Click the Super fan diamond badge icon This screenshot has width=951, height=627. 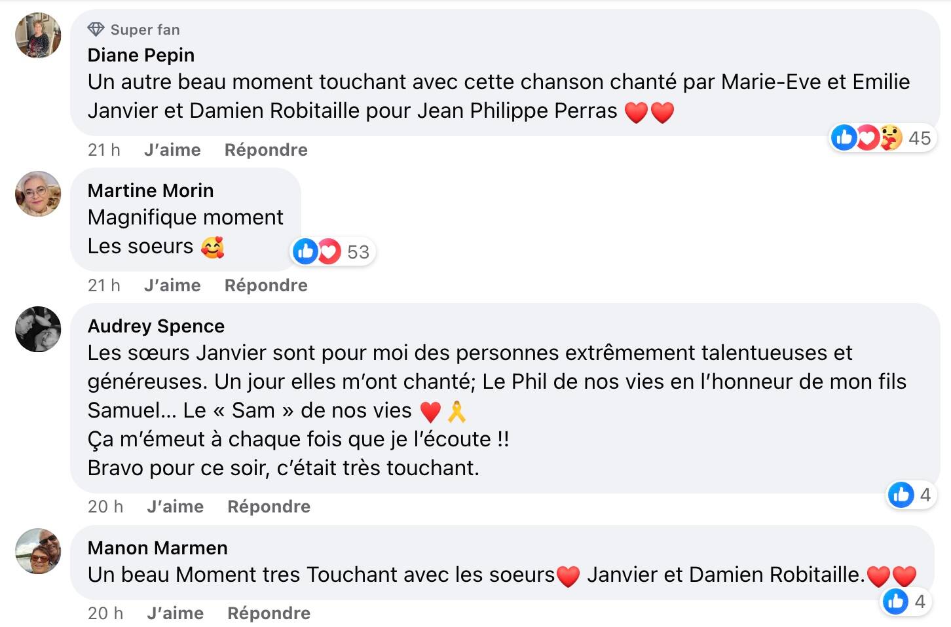coord(96,29)
